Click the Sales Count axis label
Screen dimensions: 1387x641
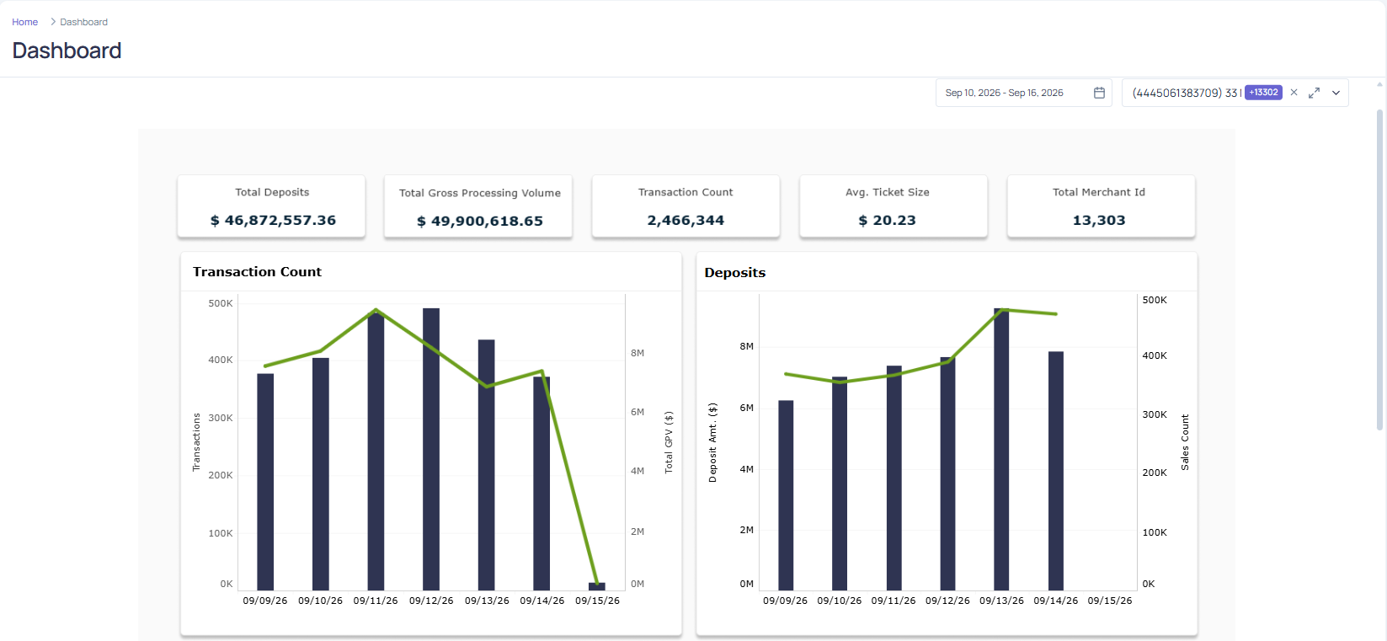point(1185,442)
